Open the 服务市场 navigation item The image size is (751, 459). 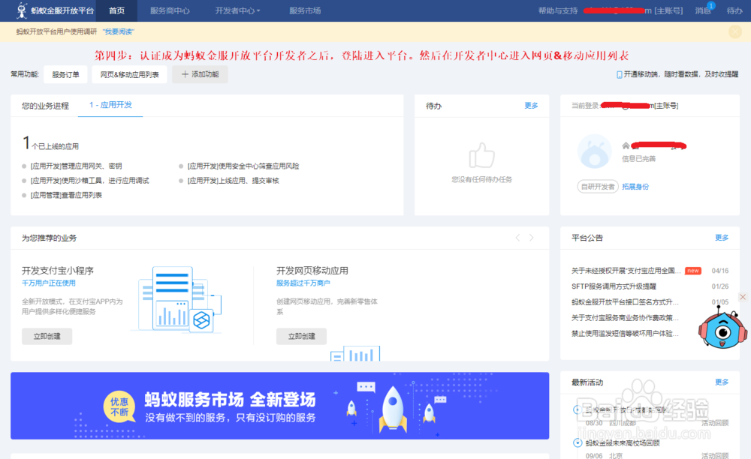tap(305, 10)
